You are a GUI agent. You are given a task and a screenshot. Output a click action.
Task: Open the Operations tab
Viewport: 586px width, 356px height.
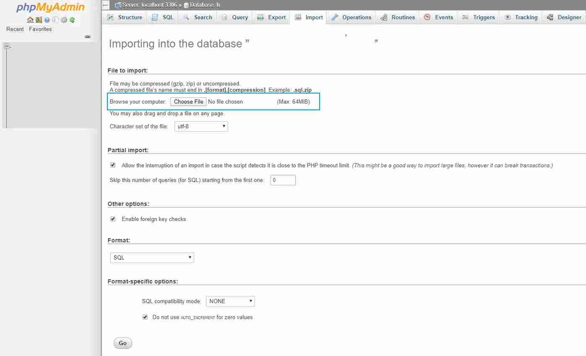[x=351, y=17]
